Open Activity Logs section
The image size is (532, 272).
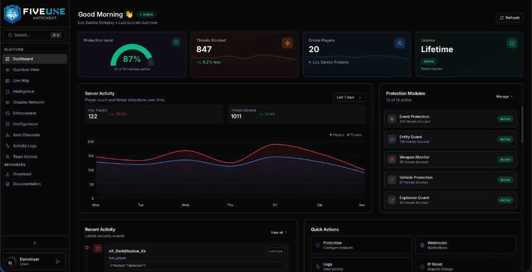click(x=35, y=146)
